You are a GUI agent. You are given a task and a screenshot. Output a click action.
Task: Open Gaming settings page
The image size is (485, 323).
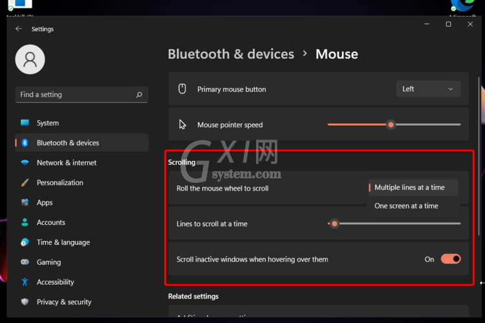81,262
